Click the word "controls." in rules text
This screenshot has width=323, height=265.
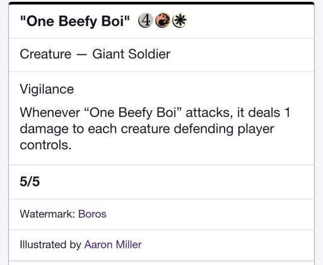pyautogui.click(x=45, y=145)
